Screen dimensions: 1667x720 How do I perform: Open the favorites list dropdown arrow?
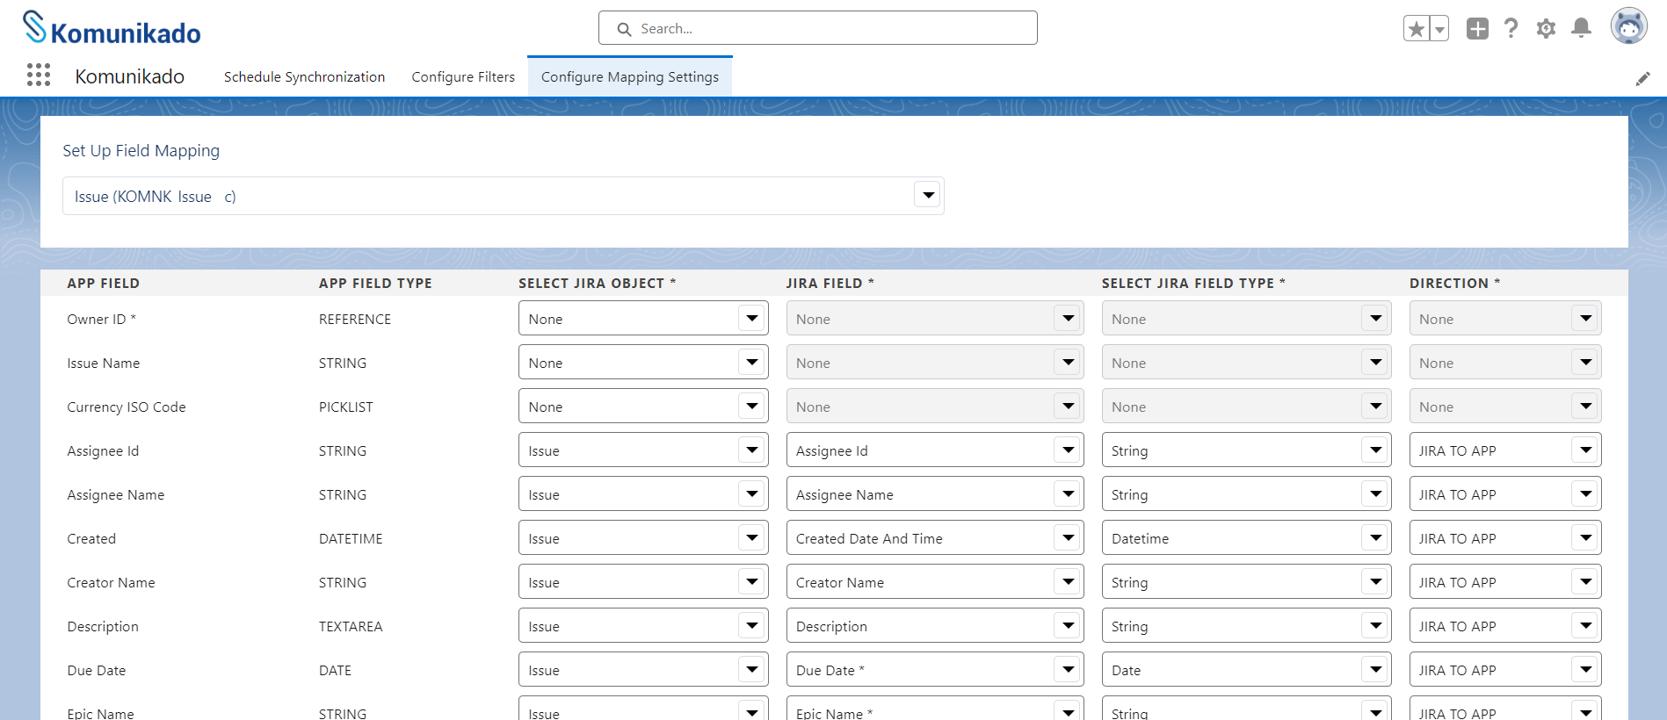[x=1439, y=29]
